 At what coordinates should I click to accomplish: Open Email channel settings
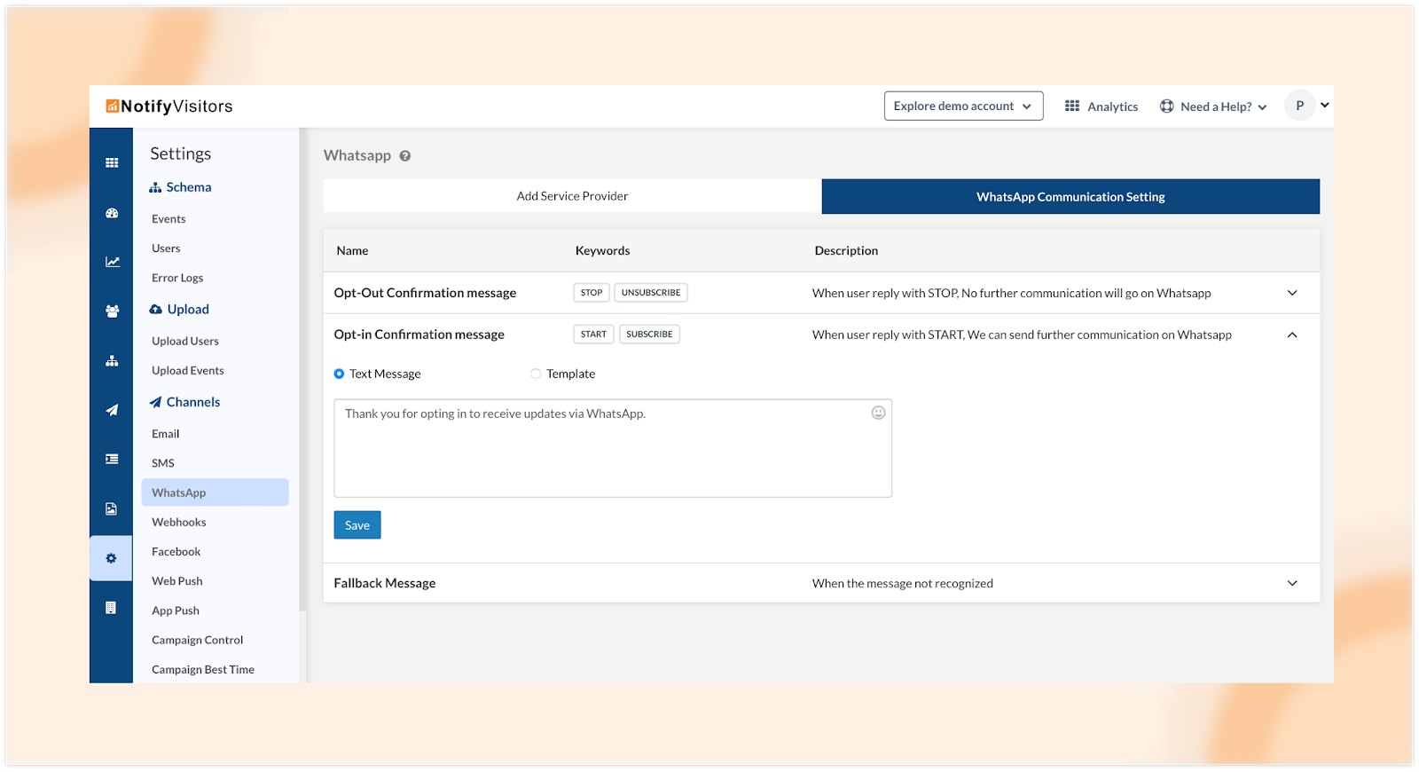click(x=166, y=434)
